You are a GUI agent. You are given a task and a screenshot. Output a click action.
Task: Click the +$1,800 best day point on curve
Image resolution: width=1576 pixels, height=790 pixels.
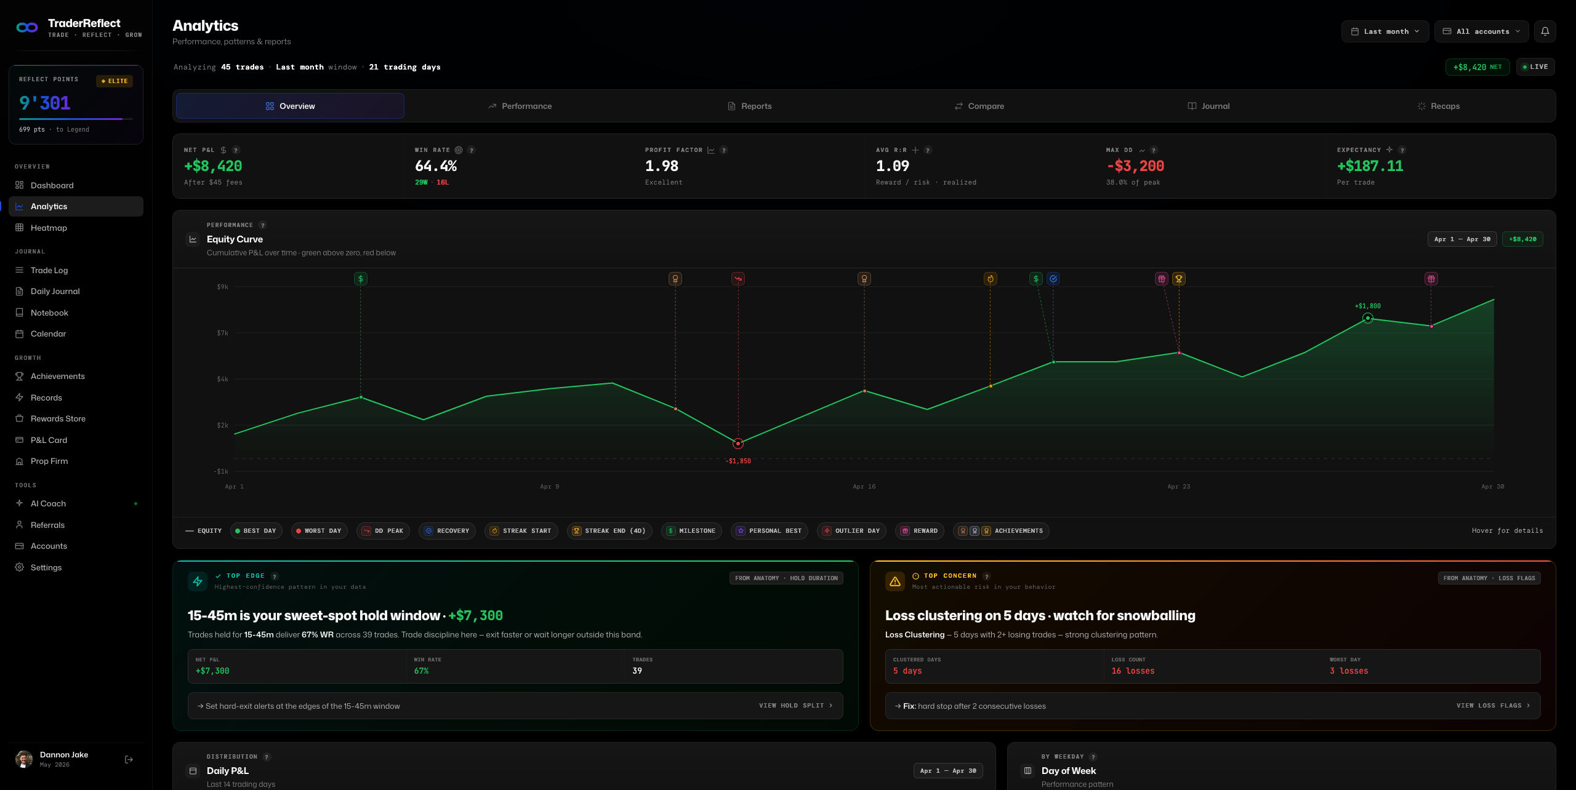(x=1368, y=318)
